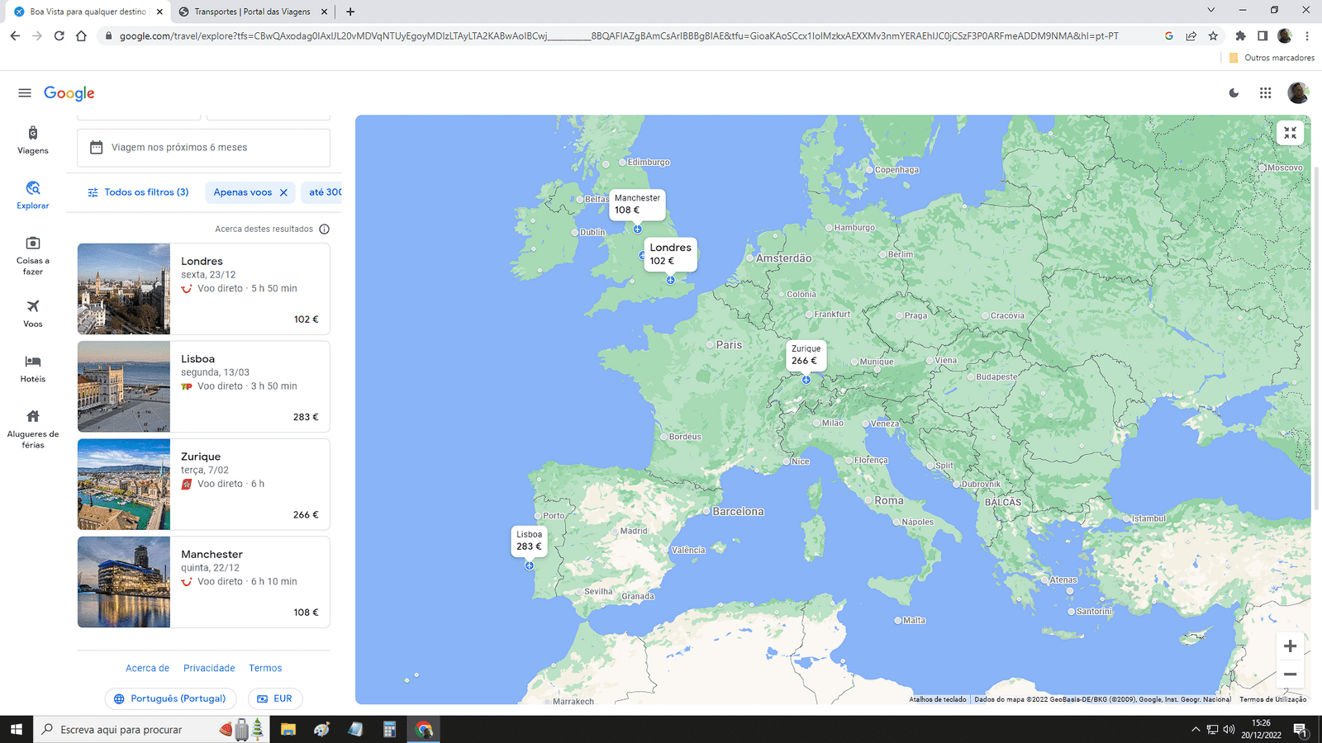Viewport: 1322px width, 743px height.
Task: Open the Chrome three-dot menu
Action: click(1307, 35)
